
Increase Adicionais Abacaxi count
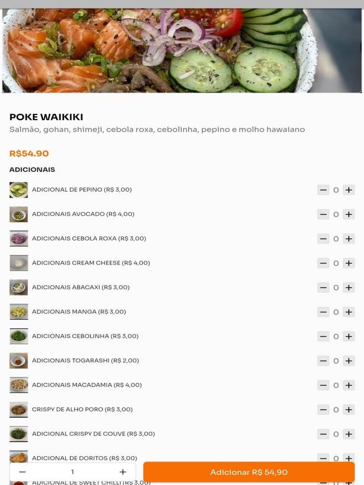click(x=348, y=288)
